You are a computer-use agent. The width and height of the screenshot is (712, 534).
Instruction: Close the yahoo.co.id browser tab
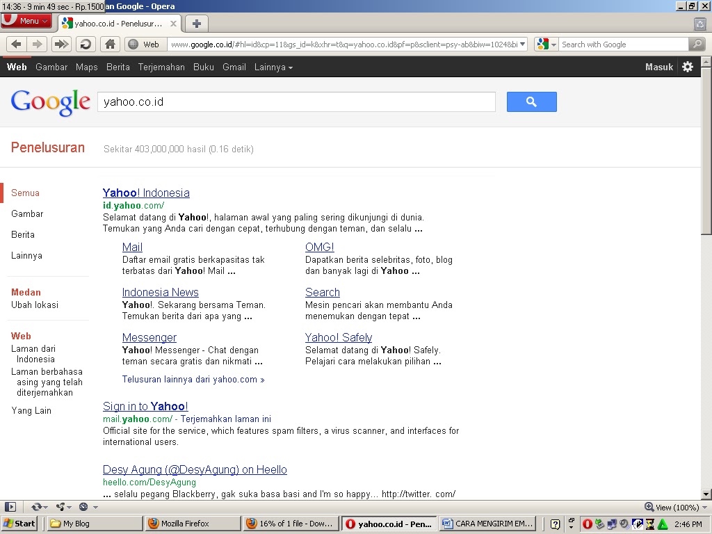pyautogui.click(x=173, y=24)
